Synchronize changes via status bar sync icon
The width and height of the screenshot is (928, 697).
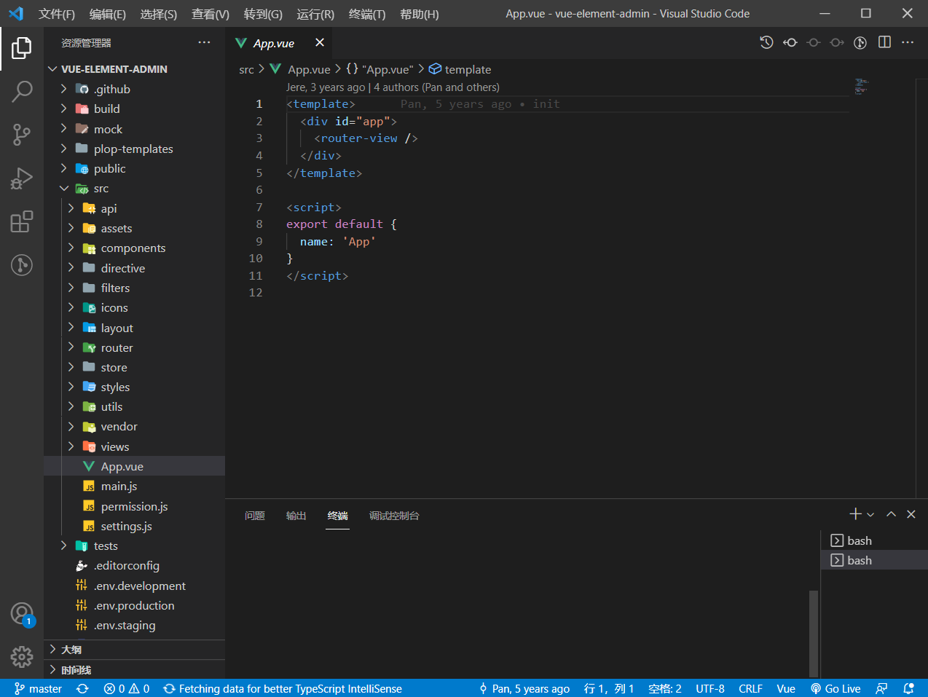click(82, 688)
